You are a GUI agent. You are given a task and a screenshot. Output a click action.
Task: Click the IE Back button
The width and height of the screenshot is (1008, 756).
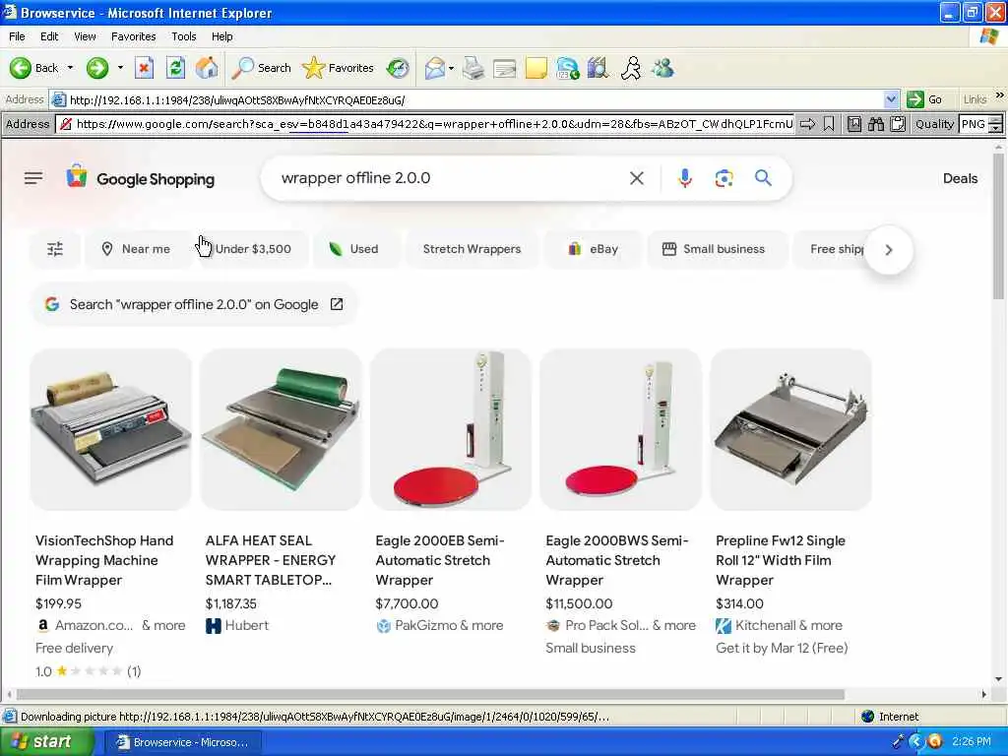pyautogui.click(x=33, y=68)
